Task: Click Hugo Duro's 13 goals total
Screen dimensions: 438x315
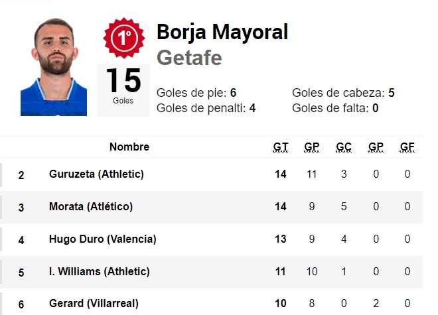Action: pos(281,239)
